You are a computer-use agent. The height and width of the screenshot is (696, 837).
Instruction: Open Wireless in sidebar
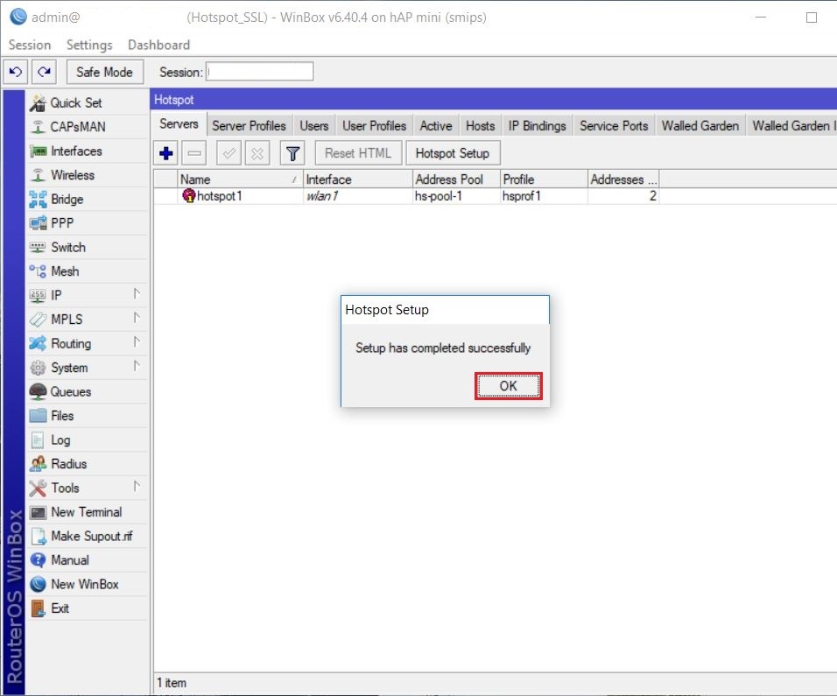(88, 175)
